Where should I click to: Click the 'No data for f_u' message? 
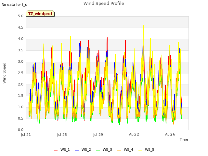point(14,5)
